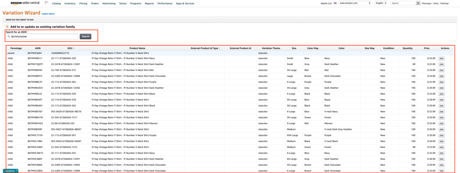Click the Quantity column header
460x173 pixels.
coord(407,48)
